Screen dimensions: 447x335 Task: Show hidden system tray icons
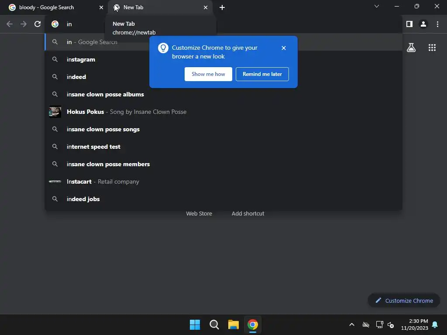click(x=352, y=325)
